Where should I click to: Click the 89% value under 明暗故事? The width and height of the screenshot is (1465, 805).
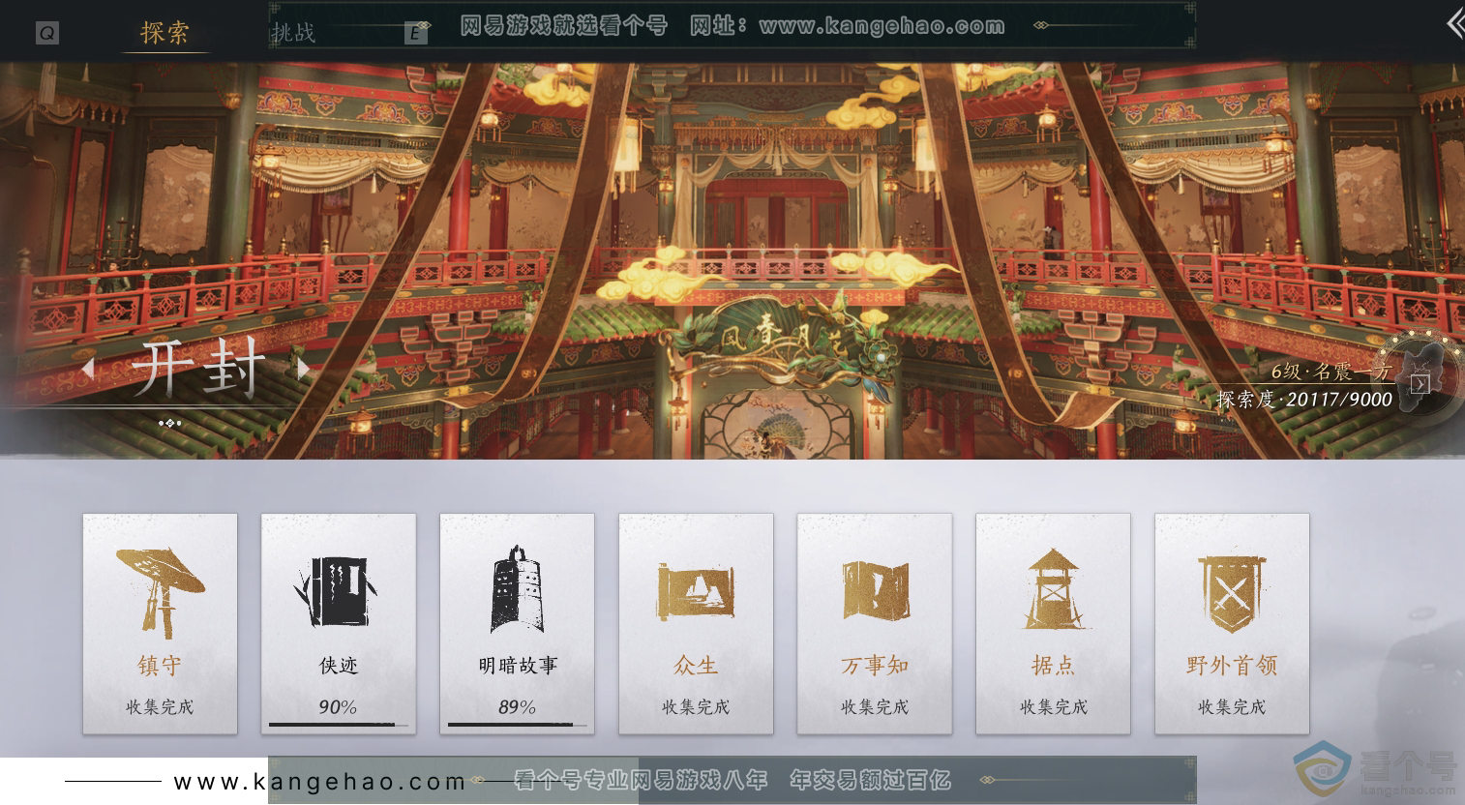[517, 707]
